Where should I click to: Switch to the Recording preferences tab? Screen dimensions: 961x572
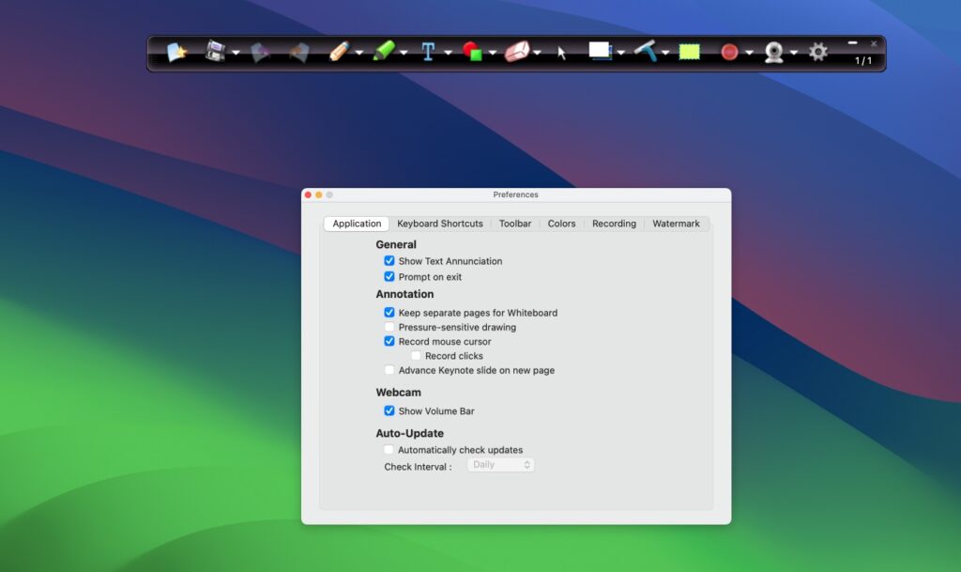pos(614,224)
